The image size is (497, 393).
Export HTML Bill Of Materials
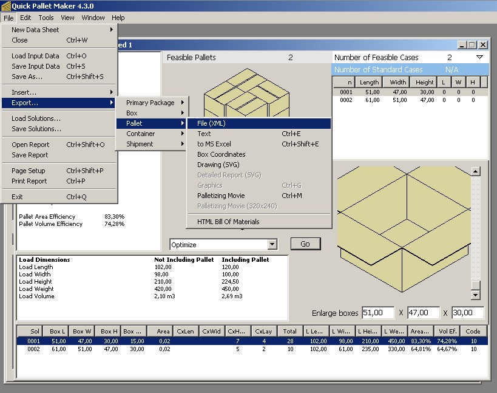[259, 222]
